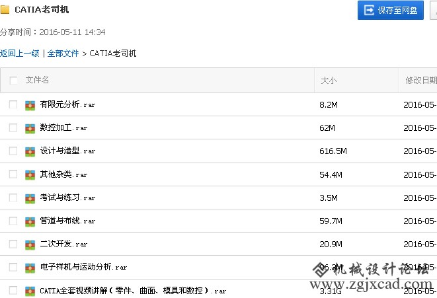Screen dimensions: 437x298
Task: Check the box for 管道与布线.rar
Action: click(x=13, y=221)
